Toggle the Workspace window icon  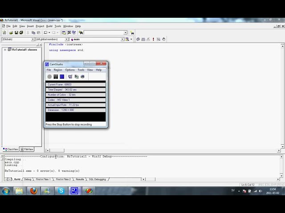pos(64,32)
